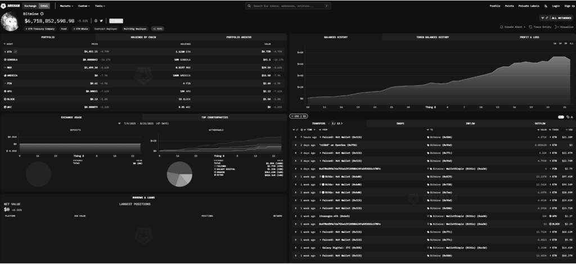The image size is (576, 264).
Task: Click the AMERICA token icon
Action: click(5, 75)
